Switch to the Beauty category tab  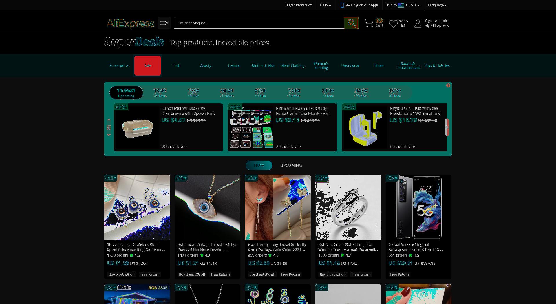click(x=206, y=66)
